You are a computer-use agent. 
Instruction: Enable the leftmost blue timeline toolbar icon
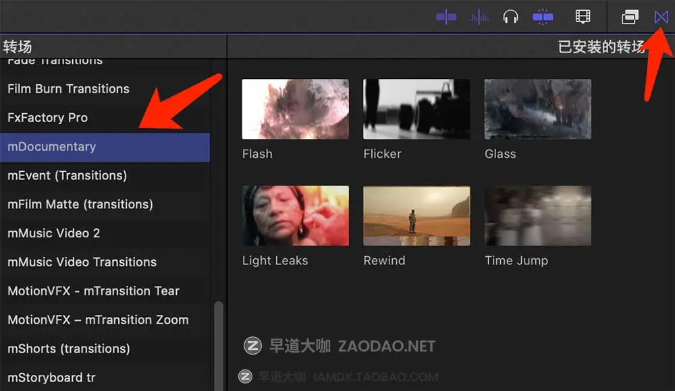tap(446, 16)
